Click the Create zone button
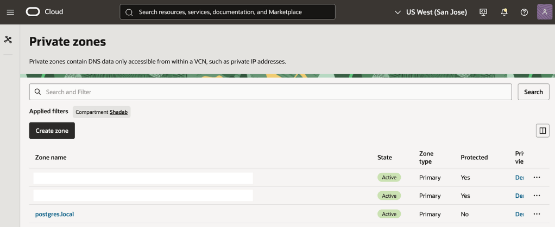The image size is (555, 227). tap(52, 131)
